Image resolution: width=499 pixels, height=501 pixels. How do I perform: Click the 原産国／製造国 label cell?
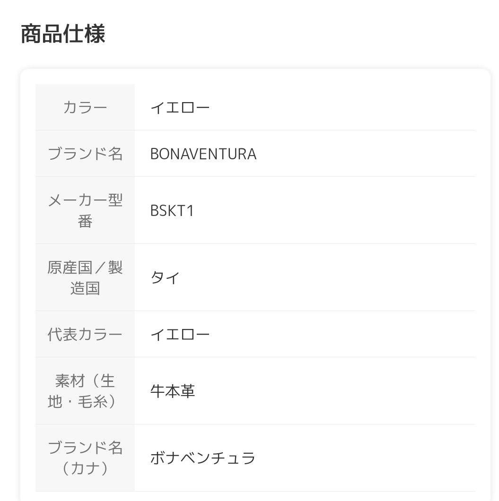click(85, 277)
